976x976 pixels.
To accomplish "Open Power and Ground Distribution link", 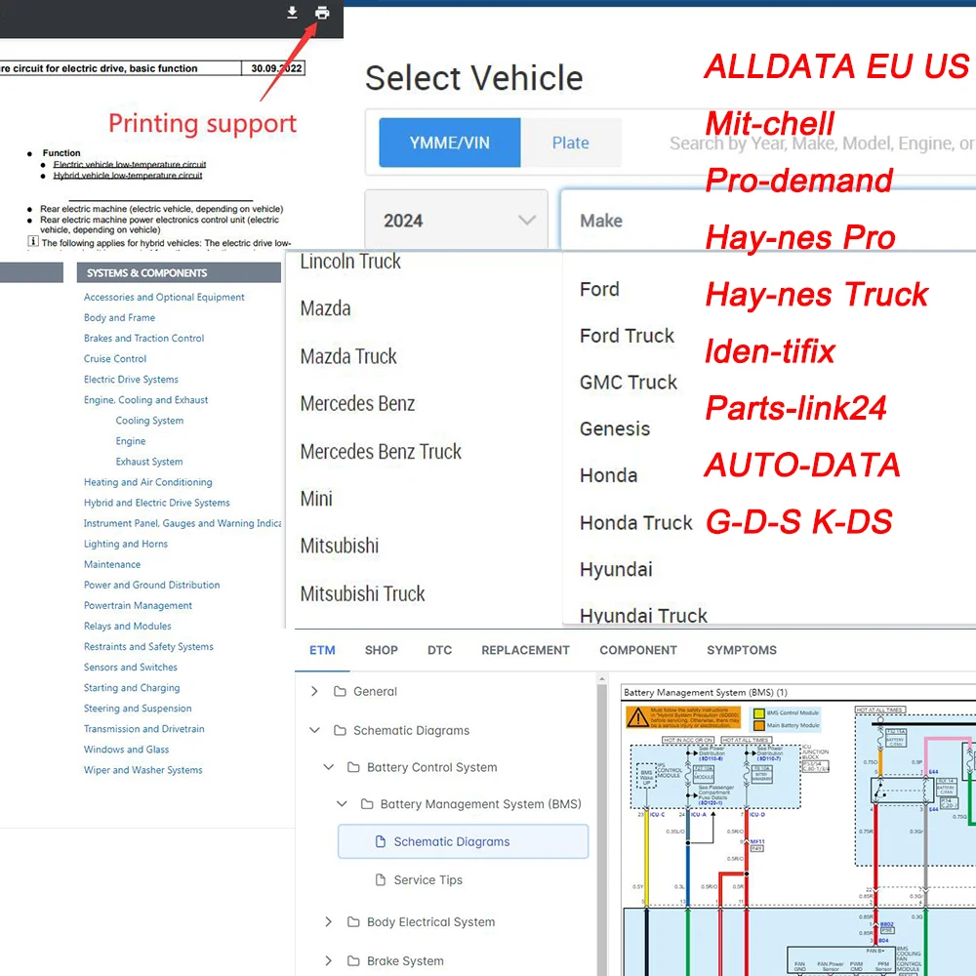I will (152, 585).
